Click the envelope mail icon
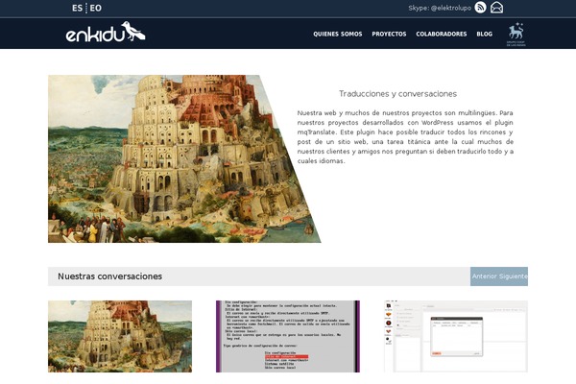Screen dimensions: 576x384 [496, 8]
